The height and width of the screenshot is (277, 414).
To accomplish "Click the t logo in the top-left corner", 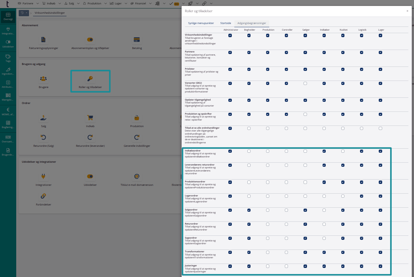I will (7, 4).
